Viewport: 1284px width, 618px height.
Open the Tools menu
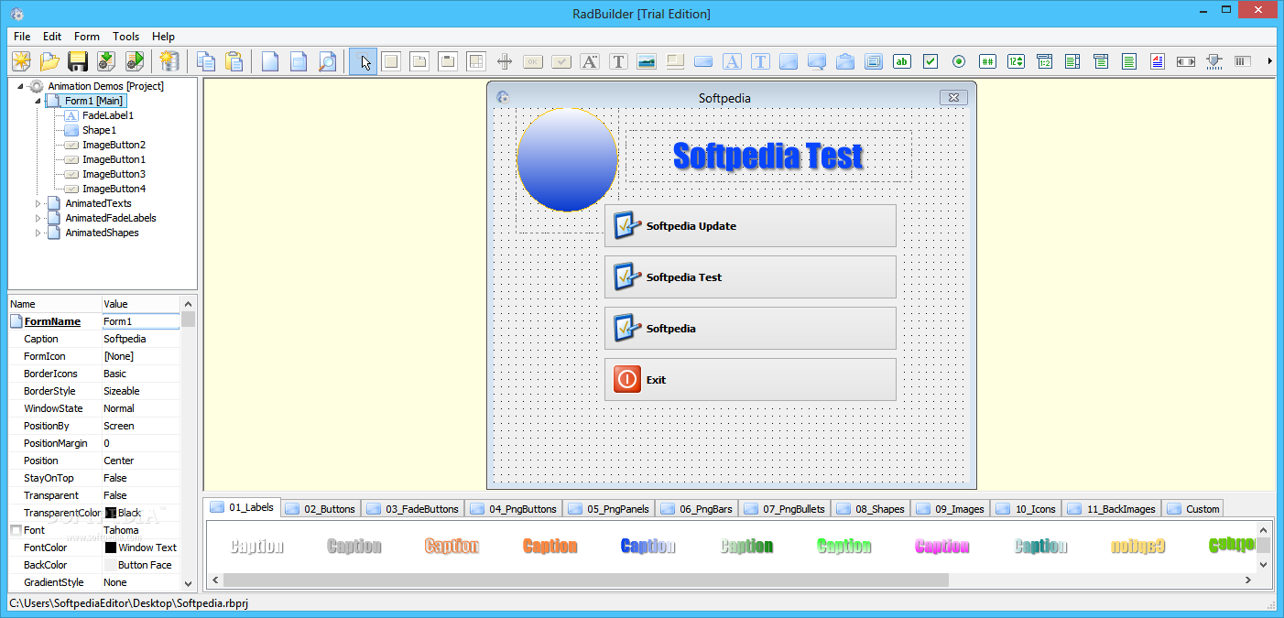(126, 37)
